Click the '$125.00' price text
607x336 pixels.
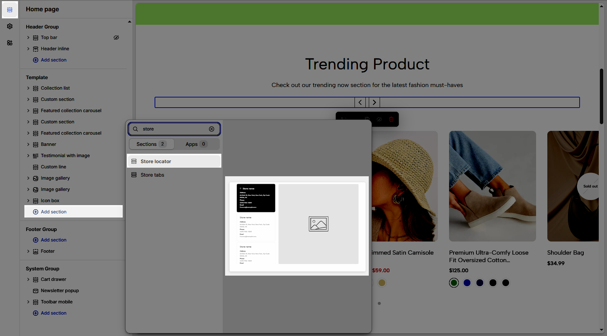pos(459,270)
